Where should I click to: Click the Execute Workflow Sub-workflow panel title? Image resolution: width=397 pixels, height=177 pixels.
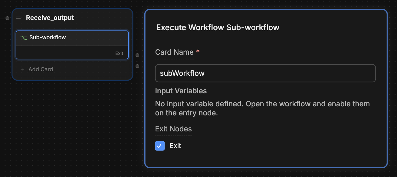click(217, 27)
